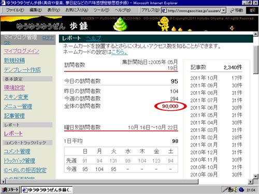
Task: Click the 2011年 10月 article row
Action: [216, 78]
